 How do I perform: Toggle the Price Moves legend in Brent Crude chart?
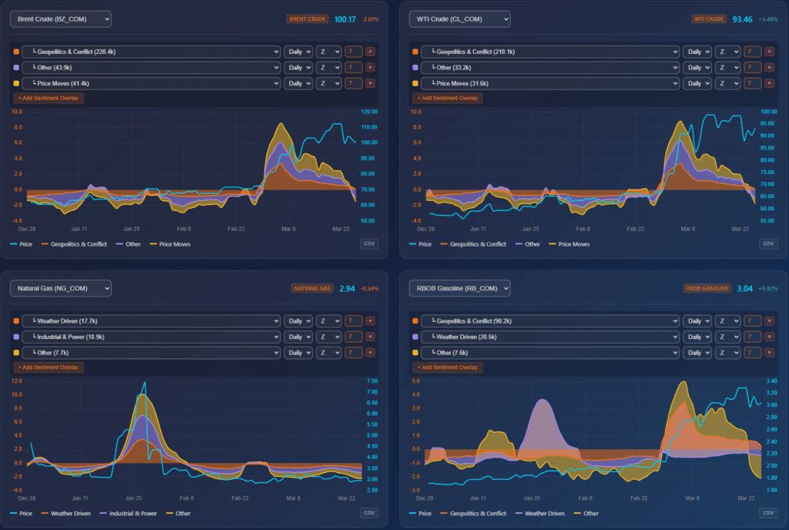coord(170,244)
